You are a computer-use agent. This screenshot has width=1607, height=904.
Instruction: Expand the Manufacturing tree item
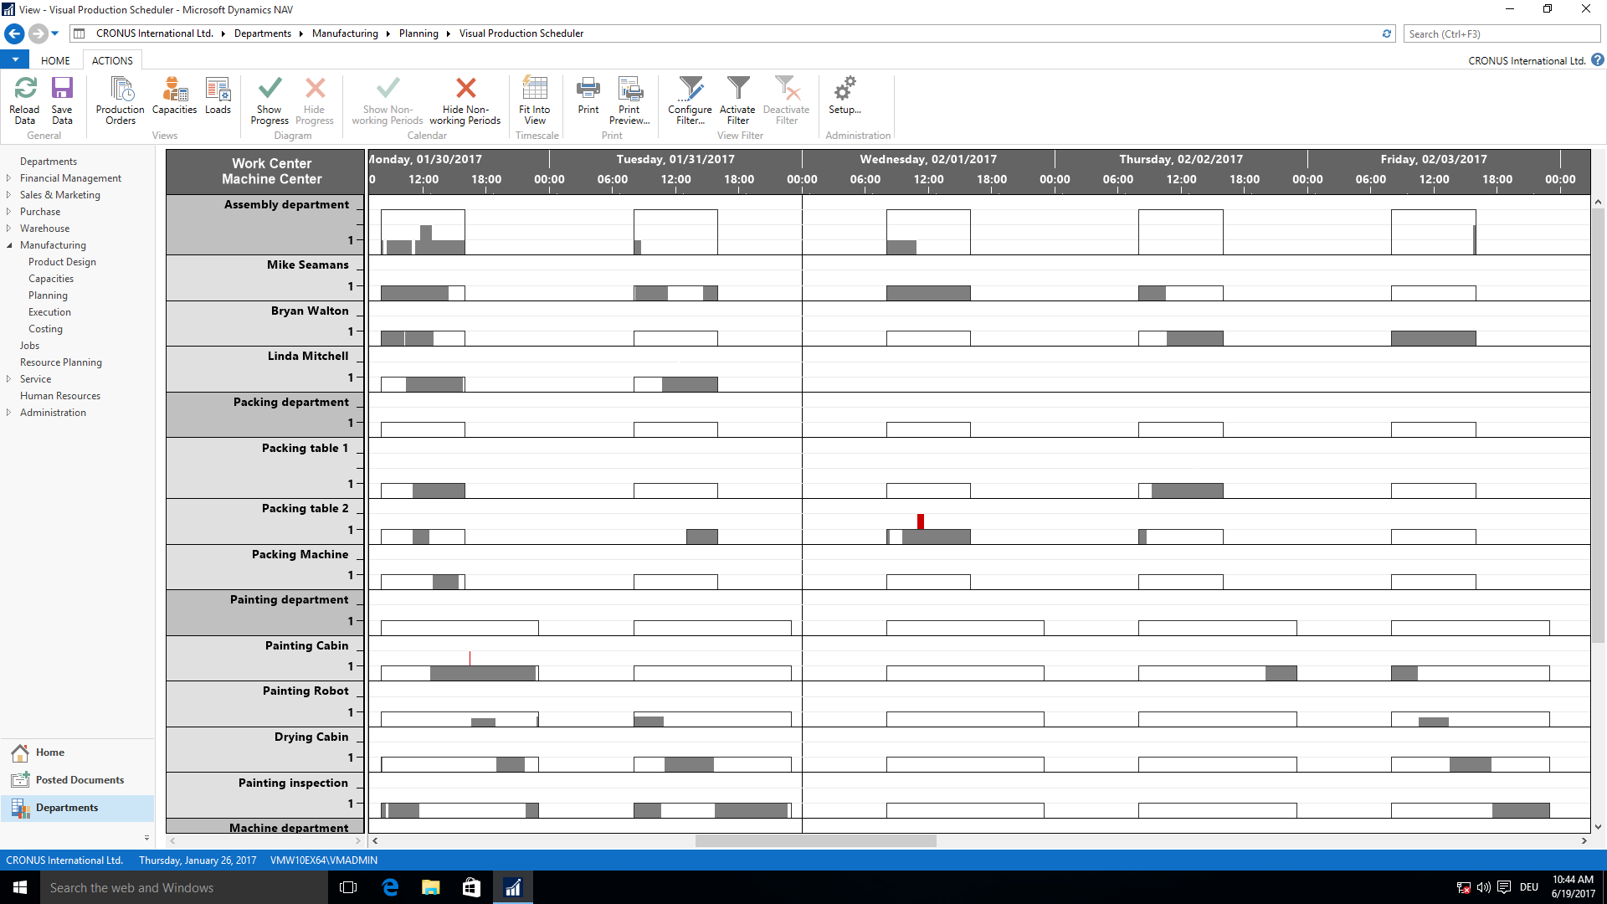[11, 245]
